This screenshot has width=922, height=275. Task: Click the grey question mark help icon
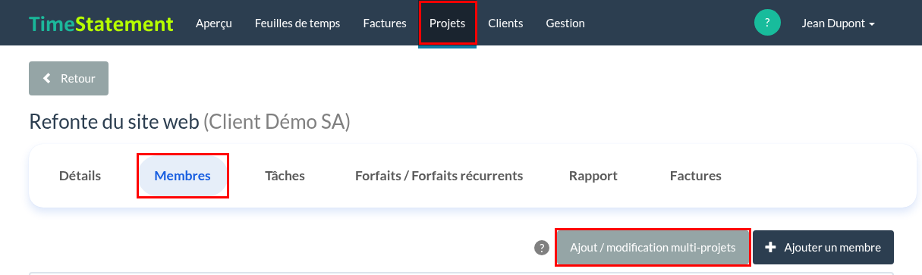click(542, 248)
